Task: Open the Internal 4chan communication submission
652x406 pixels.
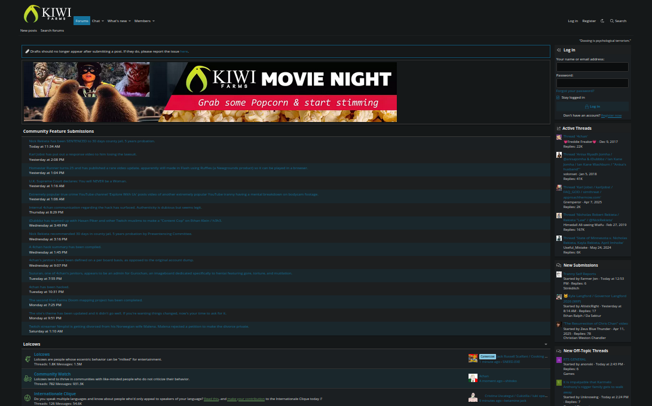Action: (115, 207)
